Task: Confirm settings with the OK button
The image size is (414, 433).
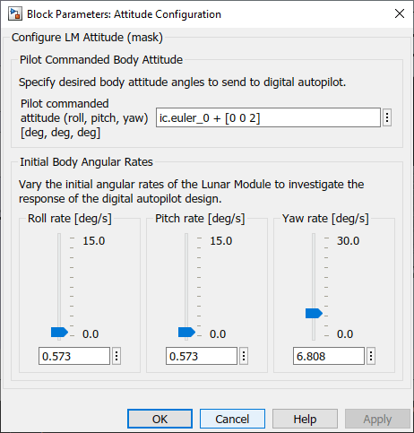Action: (160, 419)
